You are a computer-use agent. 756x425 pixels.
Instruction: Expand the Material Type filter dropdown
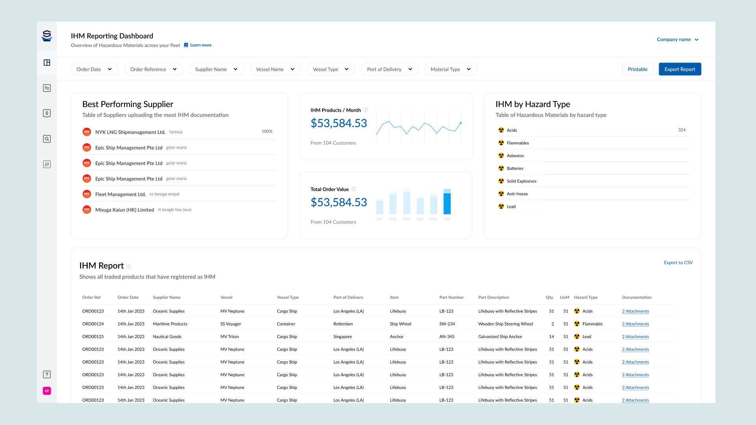tap(450, 69)
